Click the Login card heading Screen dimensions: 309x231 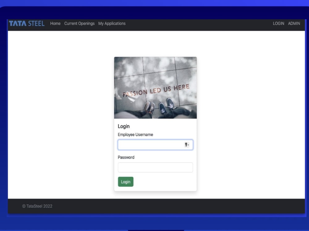pos(124,126)
